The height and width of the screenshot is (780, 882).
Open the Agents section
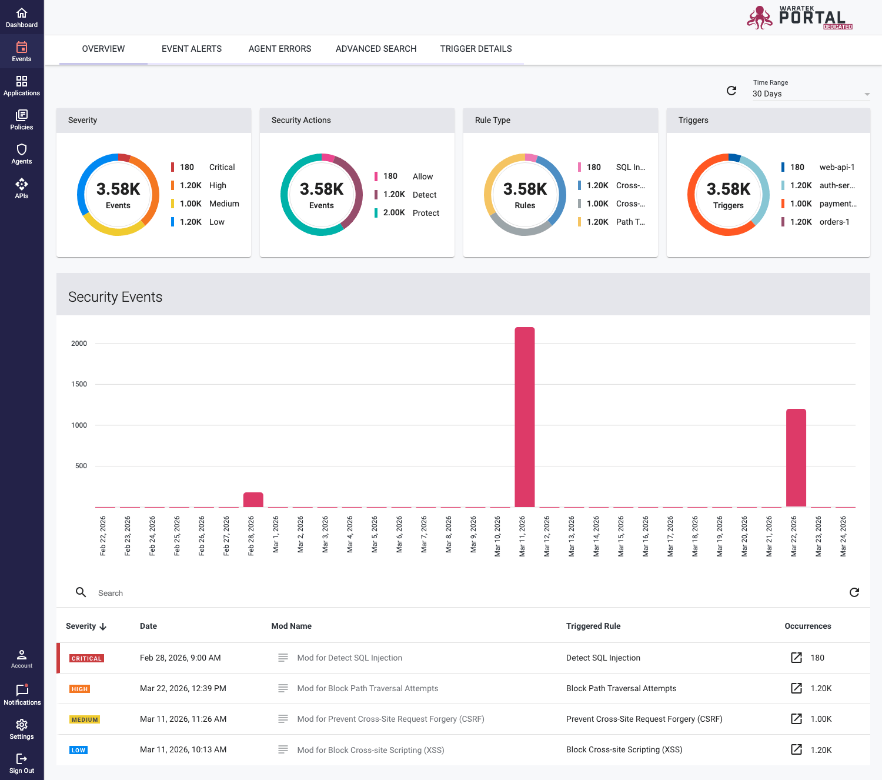22,154
